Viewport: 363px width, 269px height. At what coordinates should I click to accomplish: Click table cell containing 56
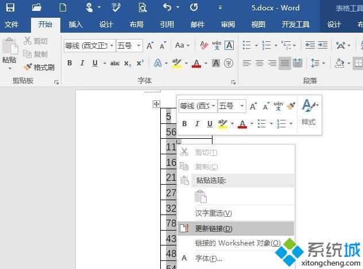169,131
